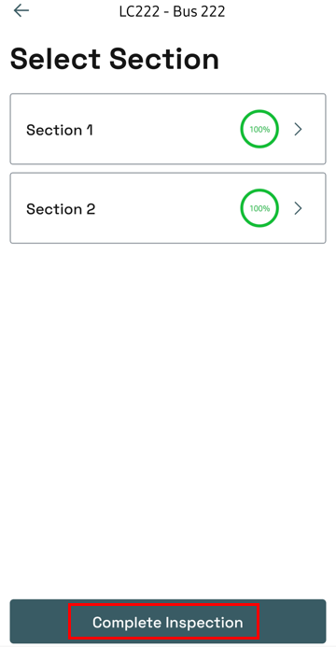Click Section 1's green 100% progress ring
This screenshot has height=647, width=336.
[259, 129]
